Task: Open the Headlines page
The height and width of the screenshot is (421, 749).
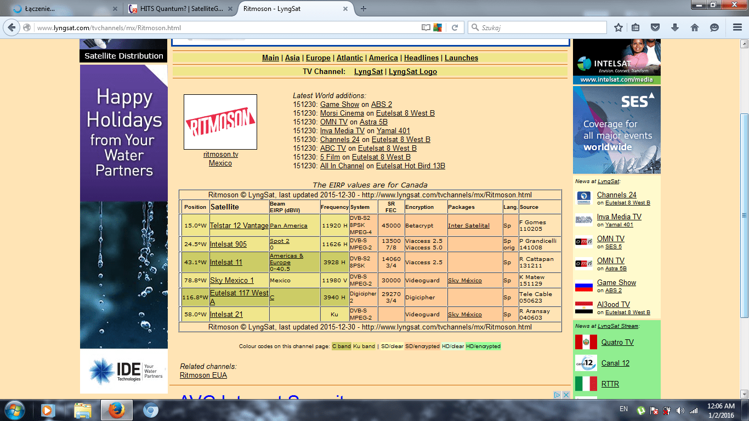Action: tap(421, 58)
